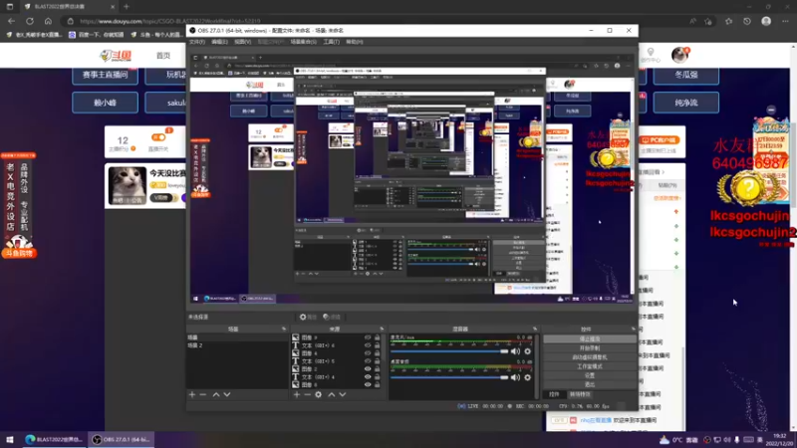Toggle the 直播开关 switch on Douyu page
Screen dimensions: 797x448
coord(158,137)
